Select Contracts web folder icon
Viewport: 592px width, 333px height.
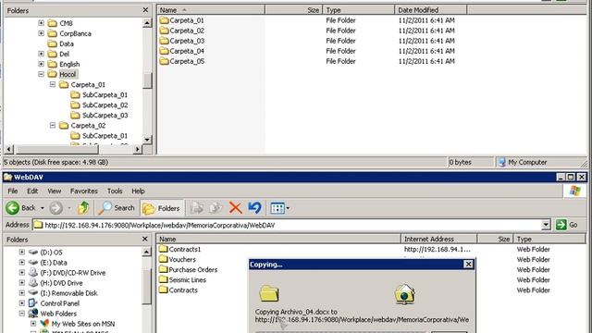[163, 290]
